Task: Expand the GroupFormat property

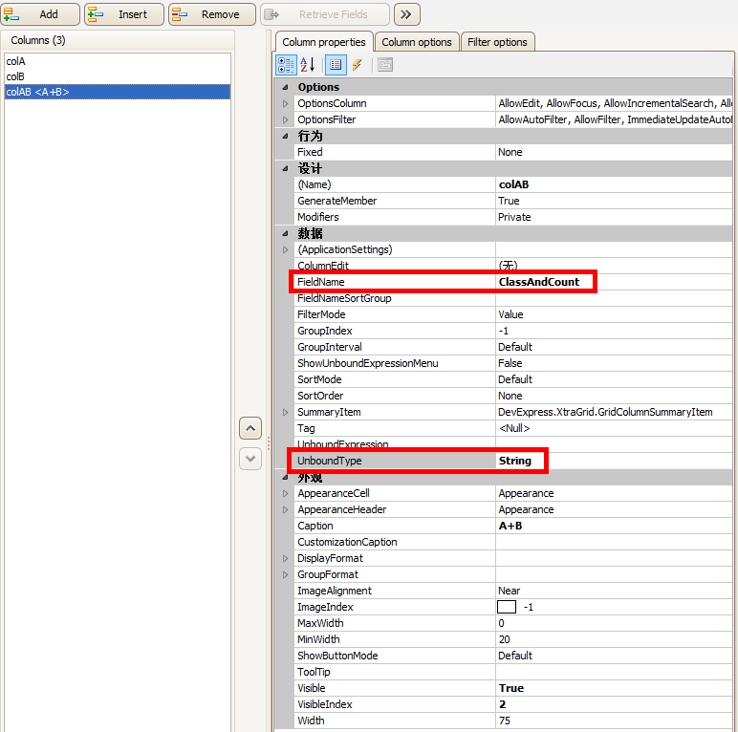Action: [285, 574]
